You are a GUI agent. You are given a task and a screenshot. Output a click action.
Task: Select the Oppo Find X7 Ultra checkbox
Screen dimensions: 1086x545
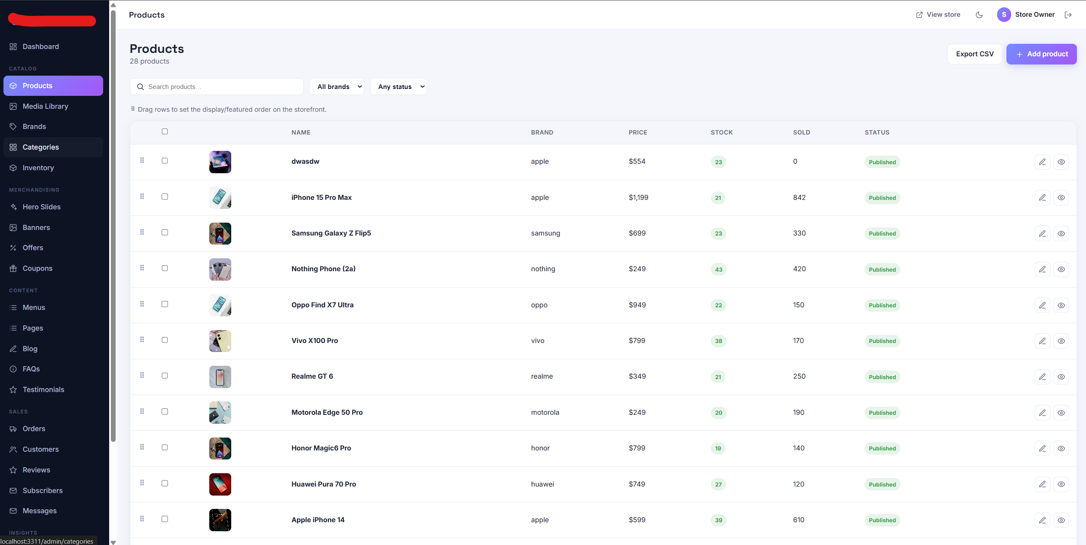pyautogui.click(x=165, y=304)
